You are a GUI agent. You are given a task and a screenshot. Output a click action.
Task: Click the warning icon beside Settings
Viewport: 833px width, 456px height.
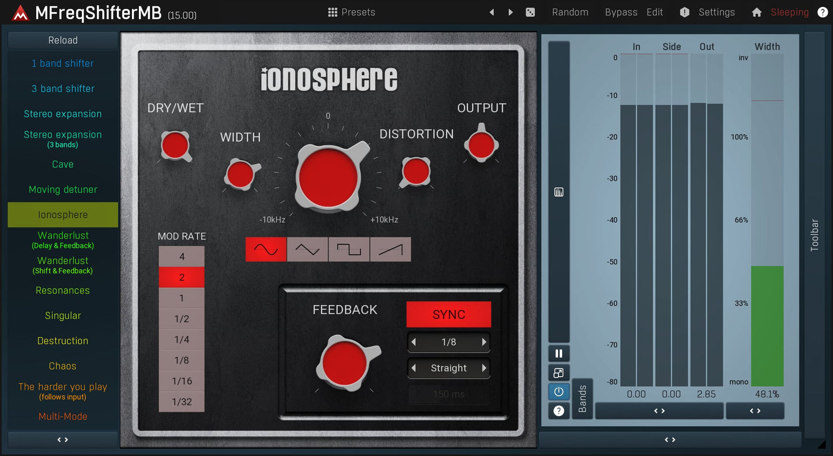pos(684,12)
